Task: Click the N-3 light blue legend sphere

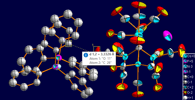Action: (x=185, y=67)
